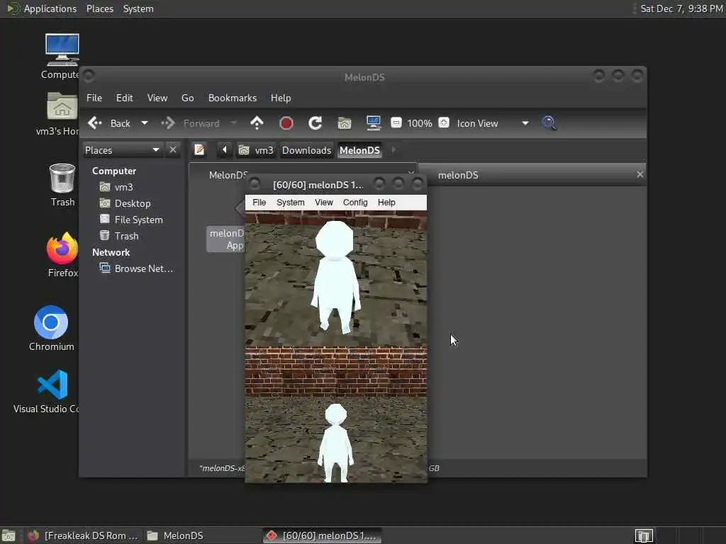Open the melonDS Config menu
The height and width of the screenshot is (544, 726).
click(x=355, y=203)
